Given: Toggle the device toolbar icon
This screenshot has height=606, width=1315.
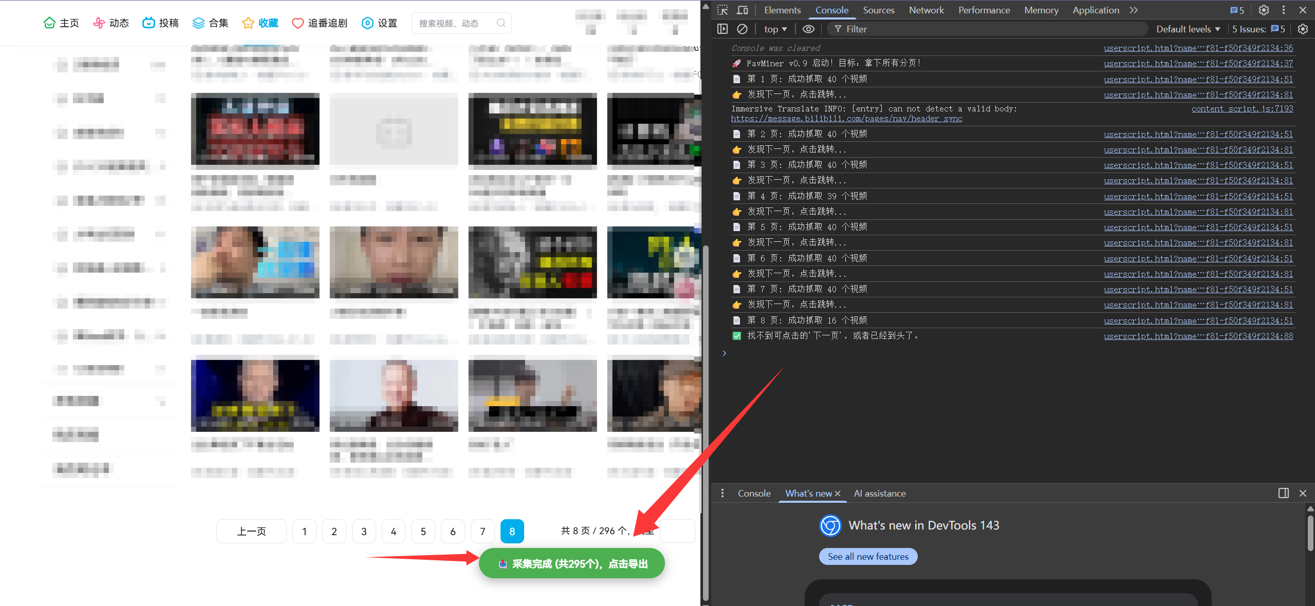Looking at the screenshot, I should [742, 10].
